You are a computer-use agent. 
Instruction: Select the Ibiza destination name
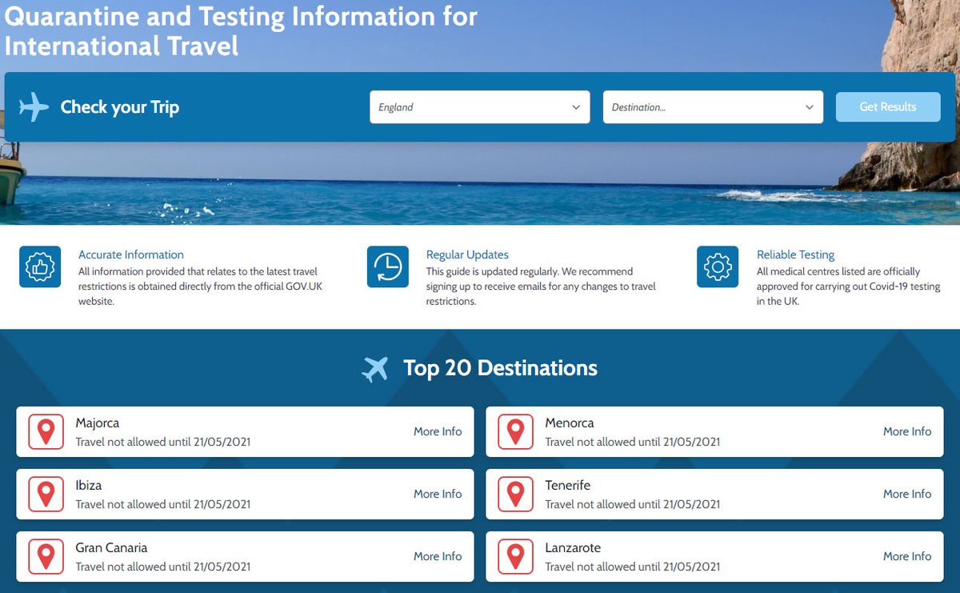(89, 485)
